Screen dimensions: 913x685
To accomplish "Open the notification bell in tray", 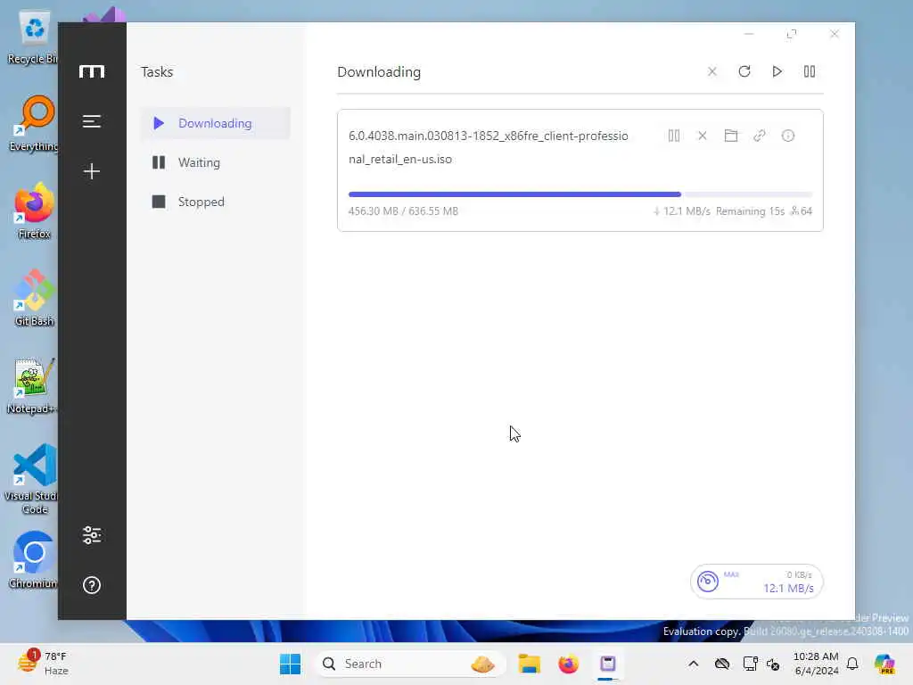I will click(x=852, y=664).
